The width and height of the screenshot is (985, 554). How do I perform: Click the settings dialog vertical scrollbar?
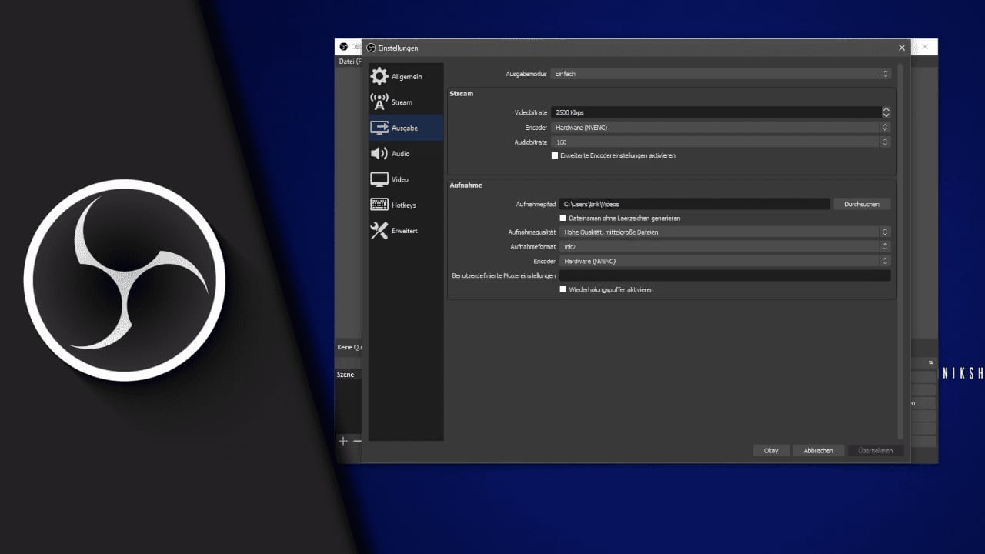(900, 252)
